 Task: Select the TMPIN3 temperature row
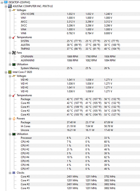coord(80,49)
